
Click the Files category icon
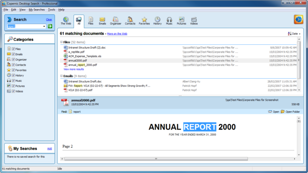9,49
